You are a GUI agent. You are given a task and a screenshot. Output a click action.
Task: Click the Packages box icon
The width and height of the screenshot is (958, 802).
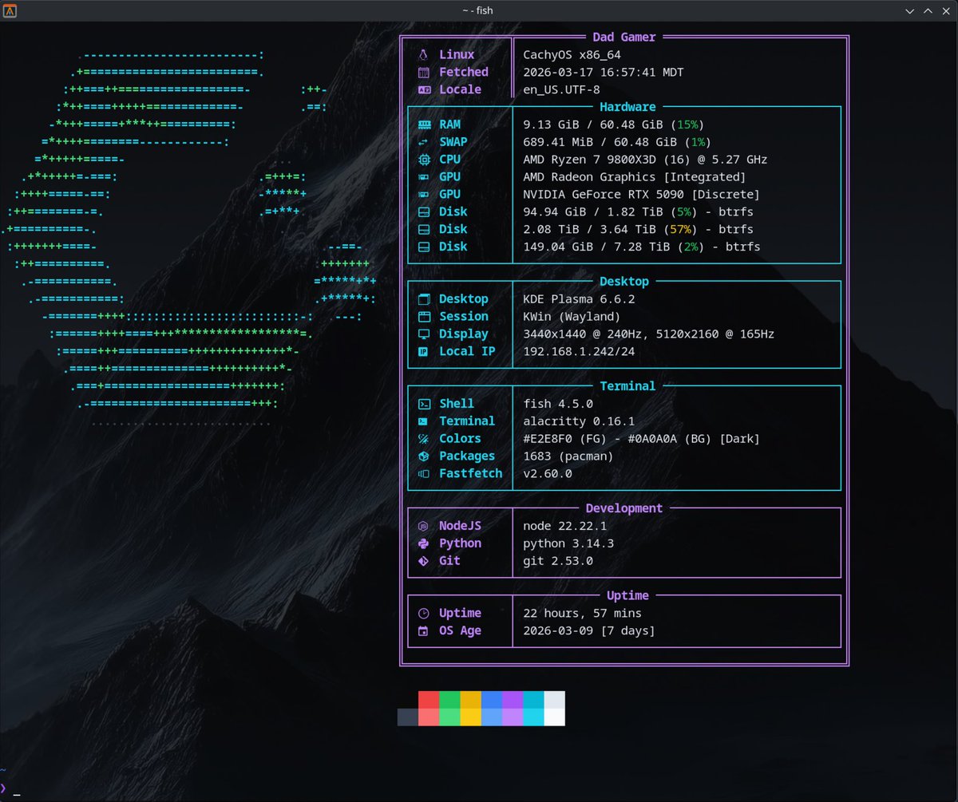(x=424, y=456)
